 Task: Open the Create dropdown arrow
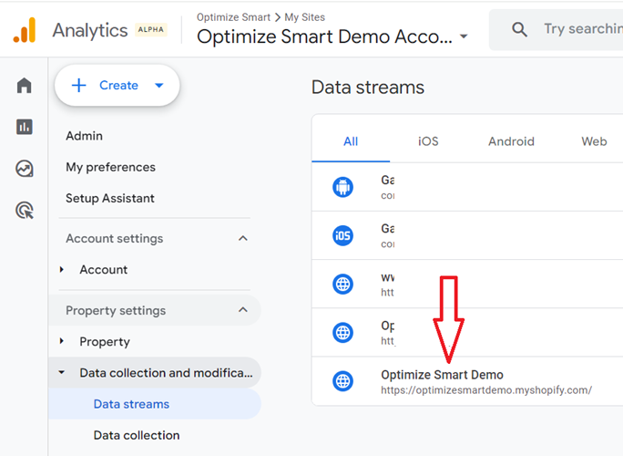158,85
